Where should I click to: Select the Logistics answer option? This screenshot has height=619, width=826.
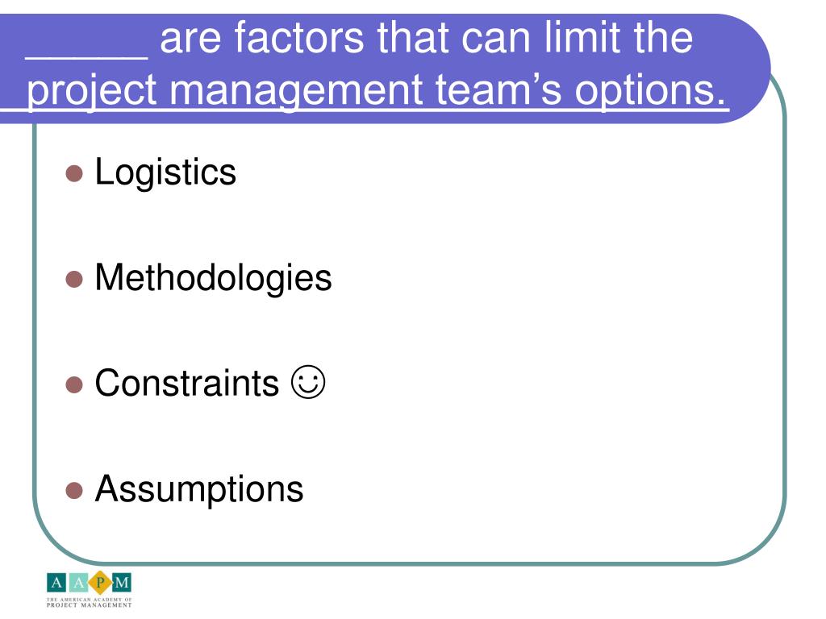pos(165,172)
